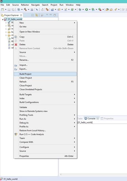Viewport: 127px width, 181px height.
Task: Toggle Link with Editor in Project Explorer
Action: [x=37, y=15]
